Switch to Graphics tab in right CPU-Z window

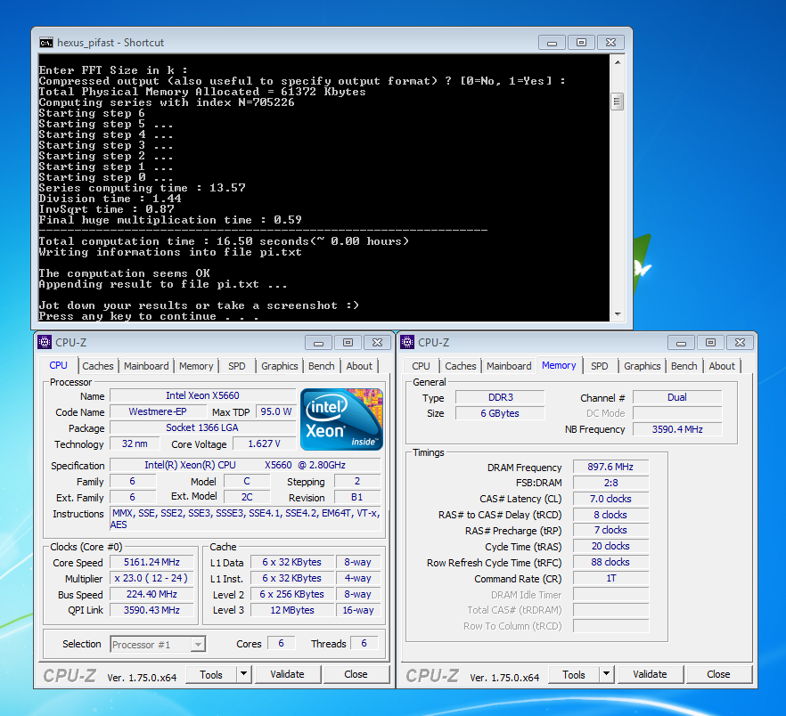pyautogui.click(x=643, y=366)
